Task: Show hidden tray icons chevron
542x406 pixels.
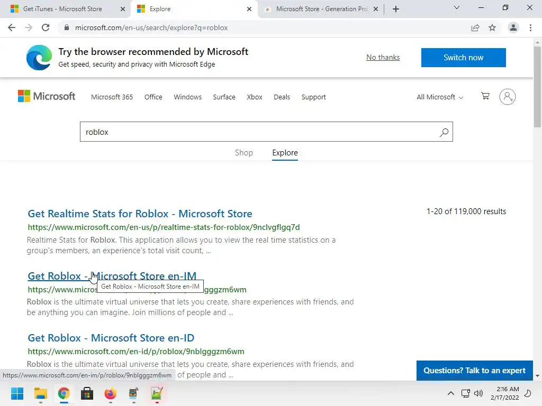Action: tap(451, 393)
